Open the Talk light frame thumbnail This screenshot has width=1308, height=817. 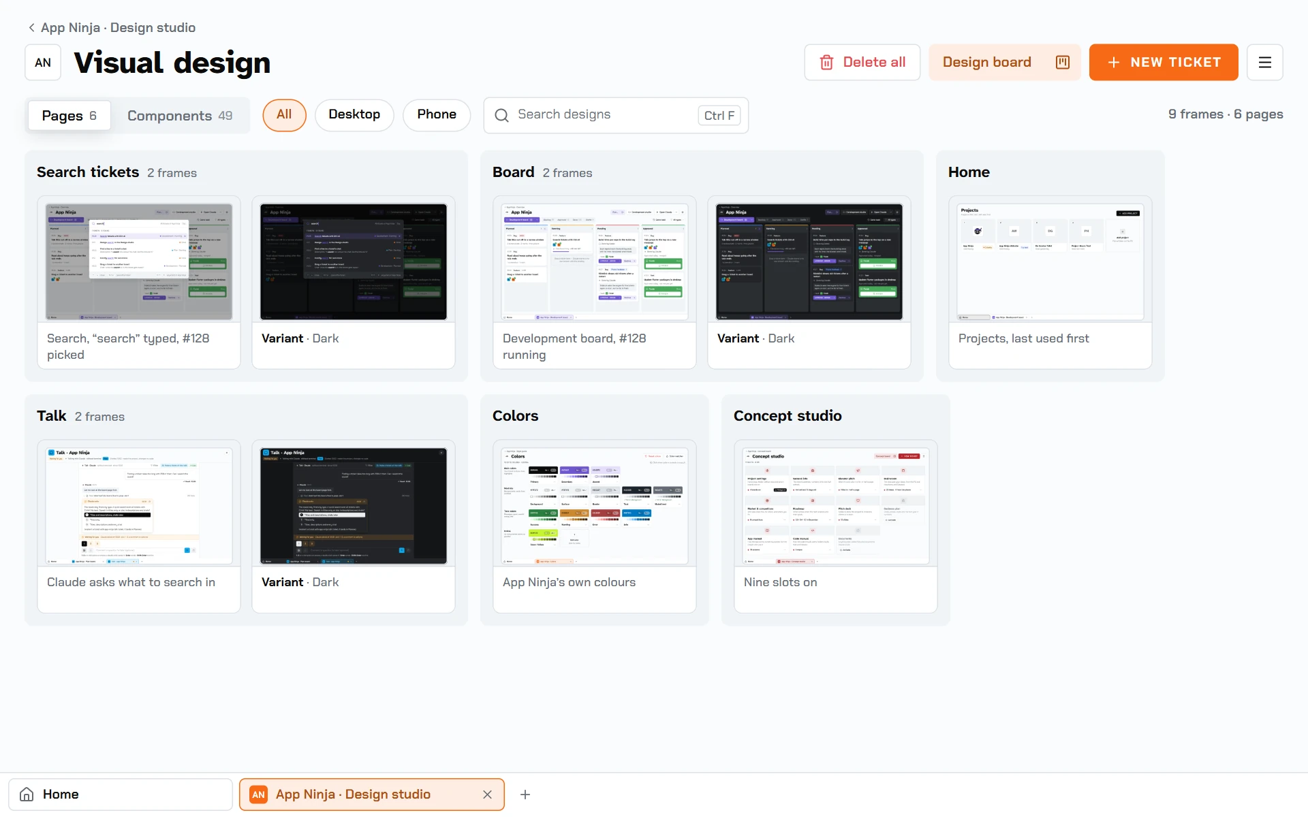click(139, 505)
